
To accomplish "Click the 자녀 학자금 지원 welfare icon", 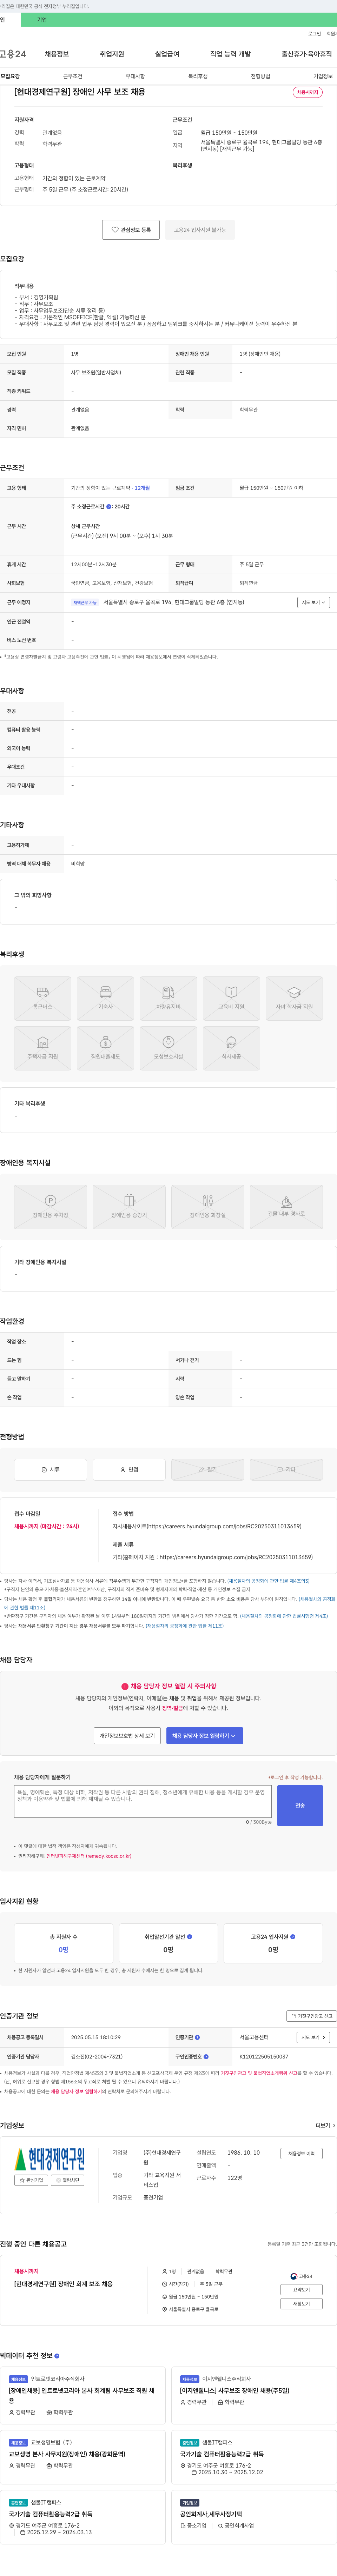I will click(294, 998).
